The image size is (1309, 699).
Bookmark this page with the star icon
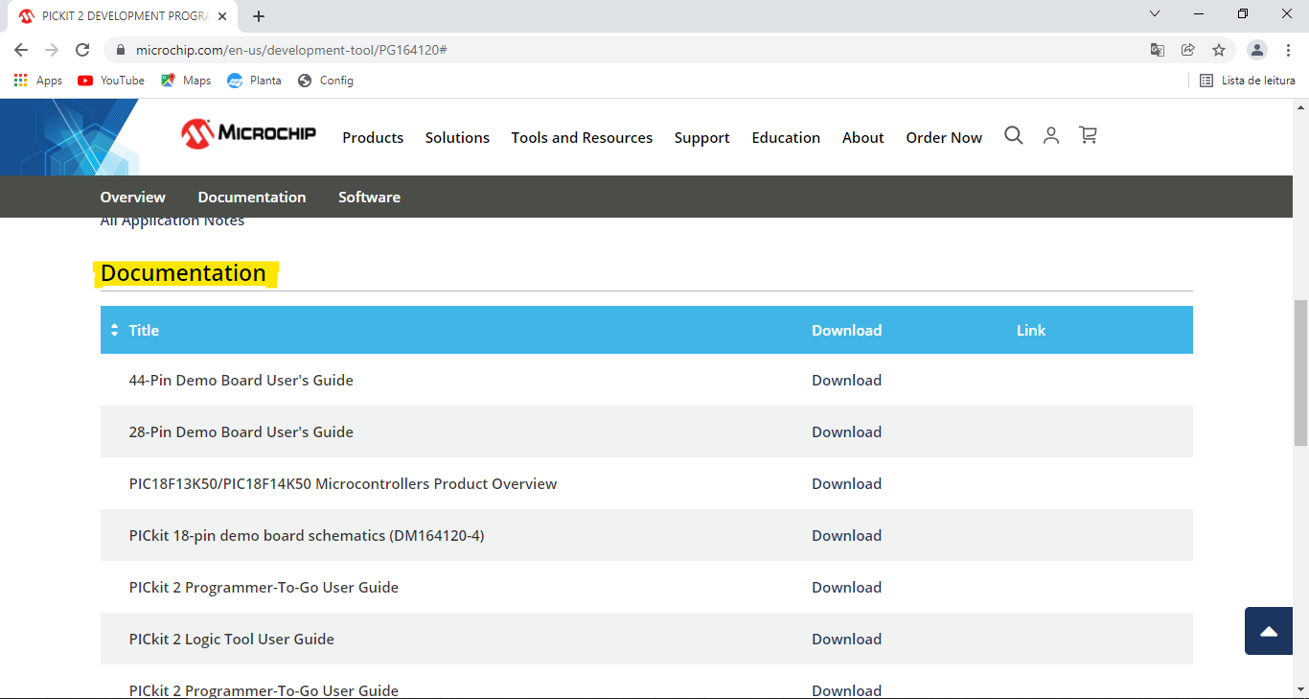tap(1218, 50)
